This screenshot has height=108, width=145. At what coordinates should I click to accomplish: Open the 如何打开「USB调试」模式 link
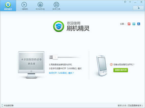coord(61,73)
